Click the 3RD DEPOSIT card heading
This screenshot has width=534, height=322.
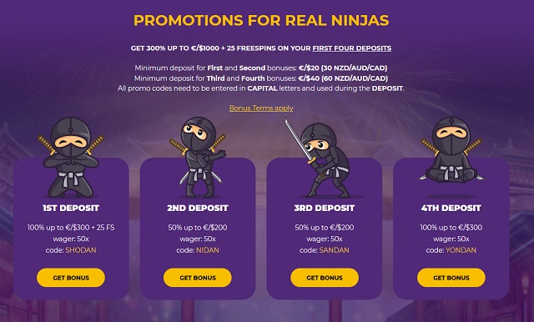[x=325, y=208]
